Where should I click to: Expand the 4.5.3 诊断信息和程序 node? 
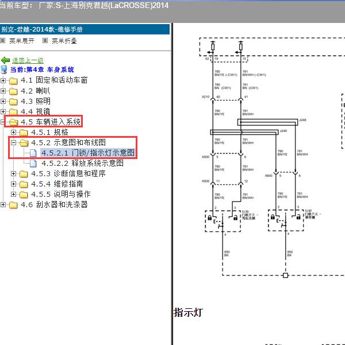pyautogui.click(x=13, y=173)
